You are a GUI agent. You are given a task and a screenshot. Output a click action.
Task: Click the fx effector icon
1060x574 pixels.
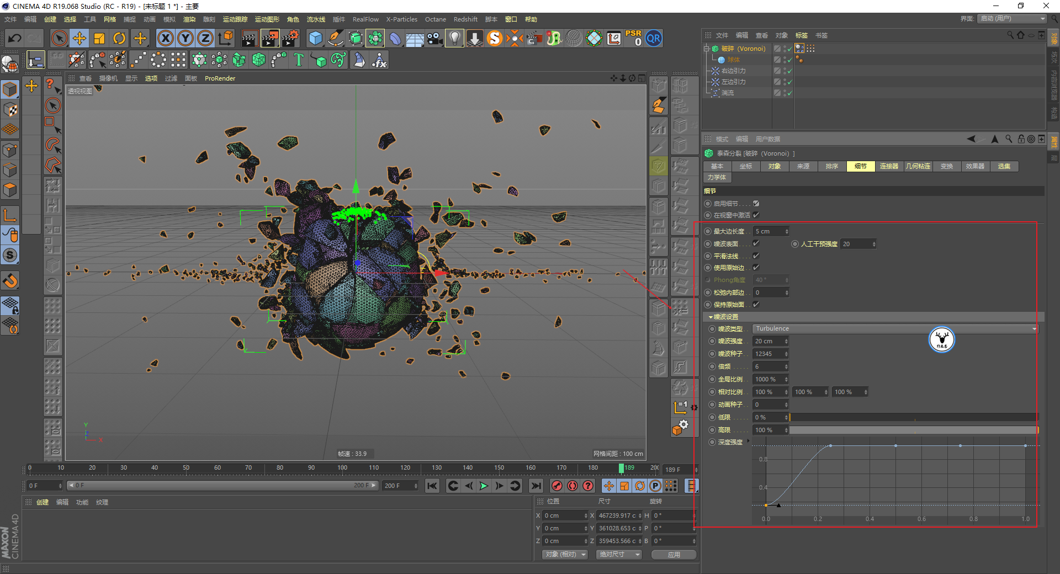coord(379,60)
